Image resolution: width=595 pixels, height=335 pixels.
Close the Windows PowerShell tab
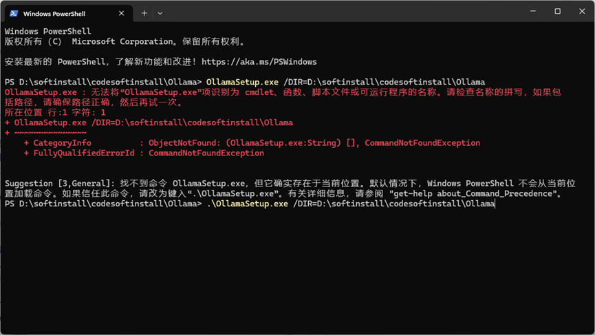[x=122, y=13]
